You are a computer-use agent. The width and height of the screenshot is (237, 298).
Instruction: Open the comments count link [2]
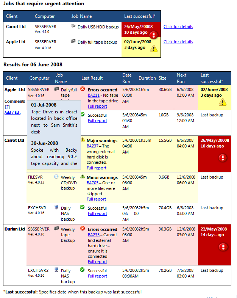click(7, 107)
